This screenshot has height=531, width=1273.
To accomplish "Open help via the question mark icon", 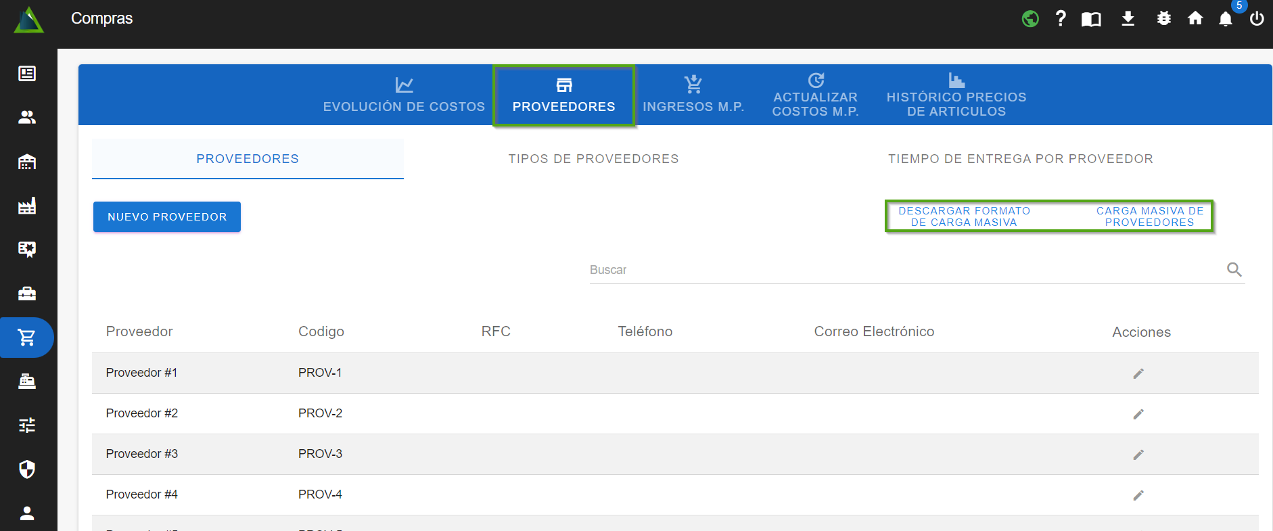I will [x=1061, y=19].
